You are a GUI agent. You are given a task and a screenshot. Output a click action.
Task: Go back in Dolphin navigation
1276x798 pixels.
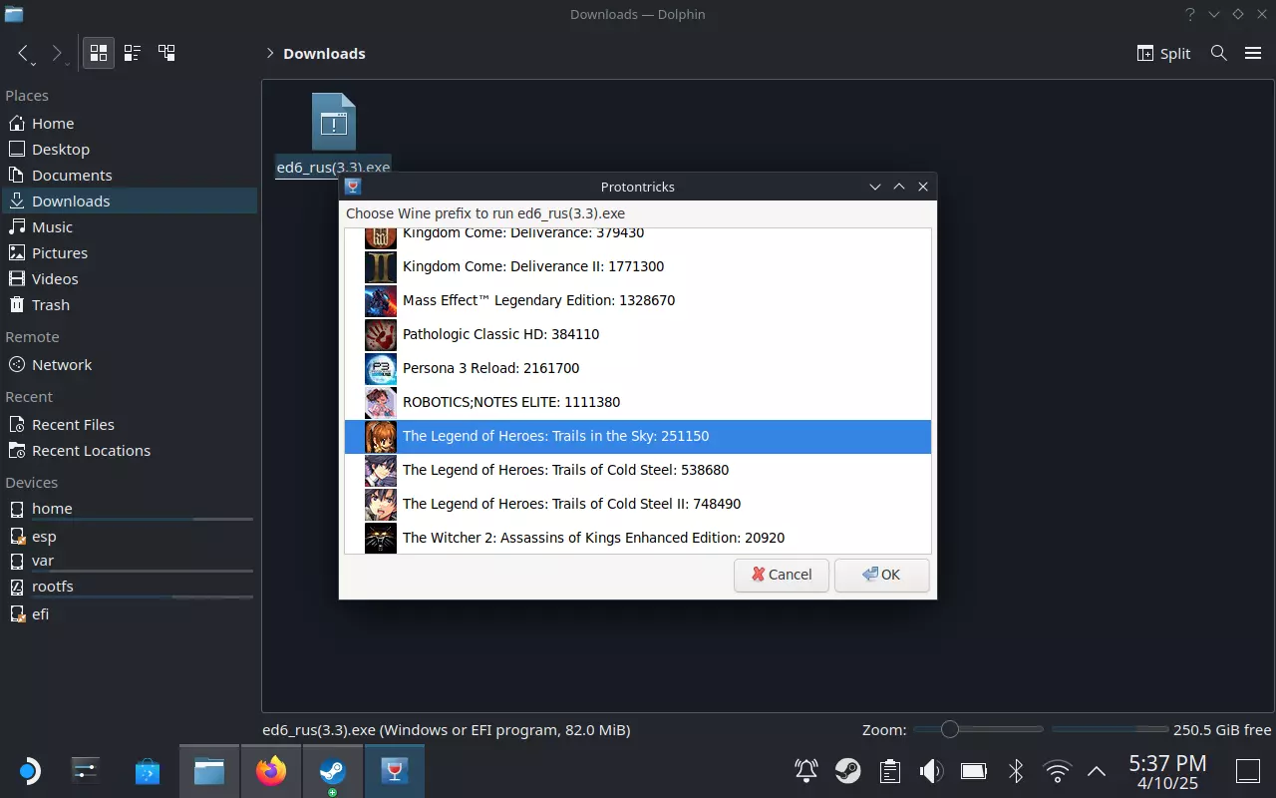(24, 54)
